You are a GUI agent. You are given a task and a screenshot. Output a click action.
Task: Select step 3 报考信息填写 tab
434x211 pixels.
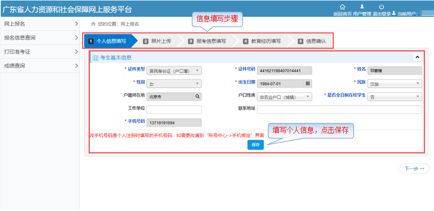pos(207,41)
